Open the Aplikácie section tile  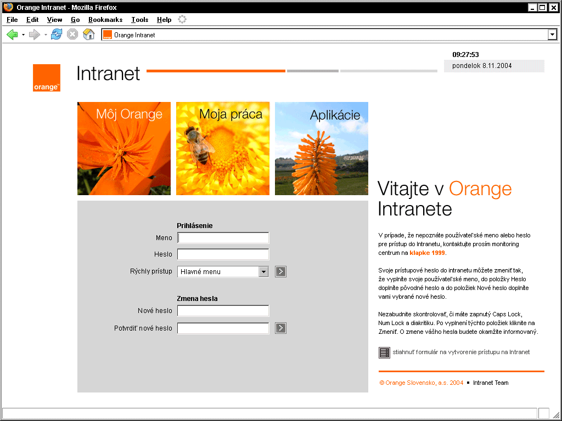[x=322, y=149]
